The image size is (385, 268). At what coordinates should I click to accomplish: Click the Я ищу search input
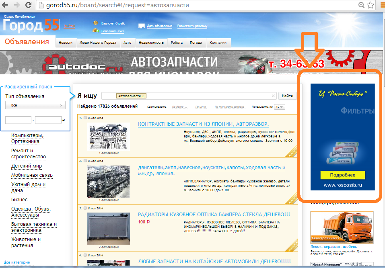[x=189, y=96]
